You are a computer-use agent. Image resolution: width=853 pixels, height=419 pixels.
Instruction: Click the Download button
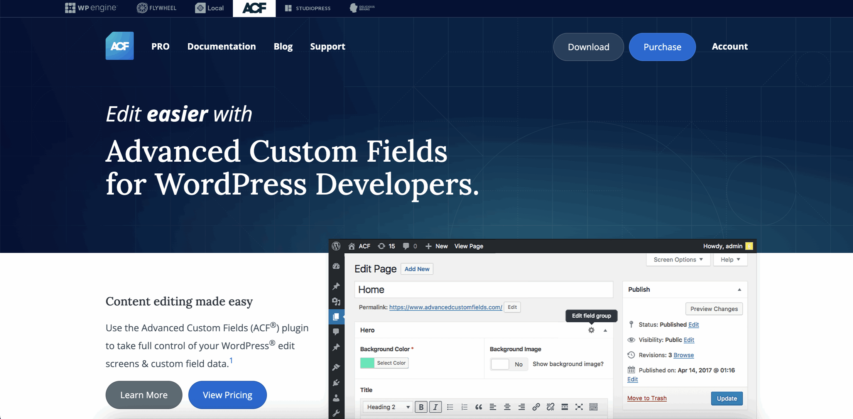tap(588, 47)
